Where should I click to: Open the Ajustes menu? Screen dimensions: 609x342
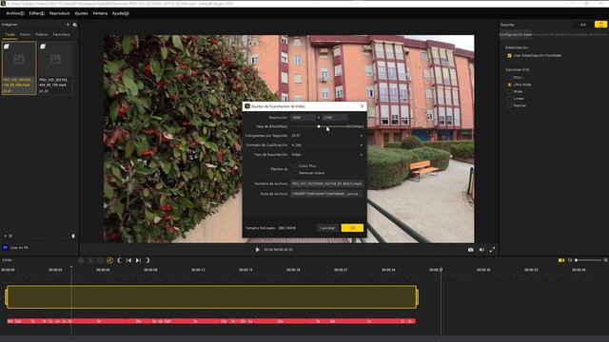[x=81, y=13]
